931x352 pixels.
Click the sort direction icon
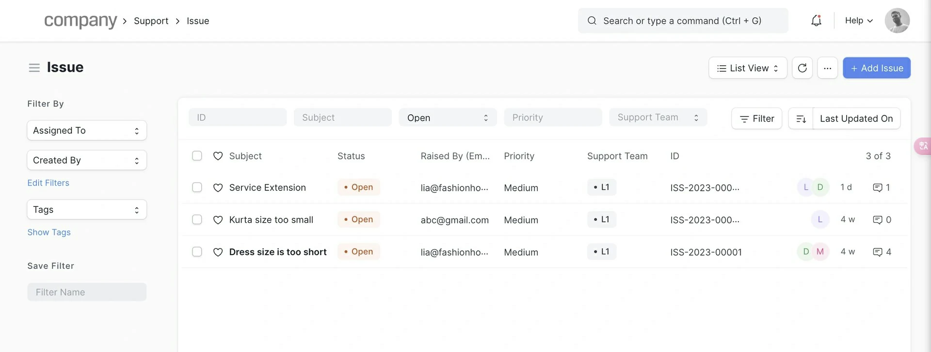[x=801, y=119]
